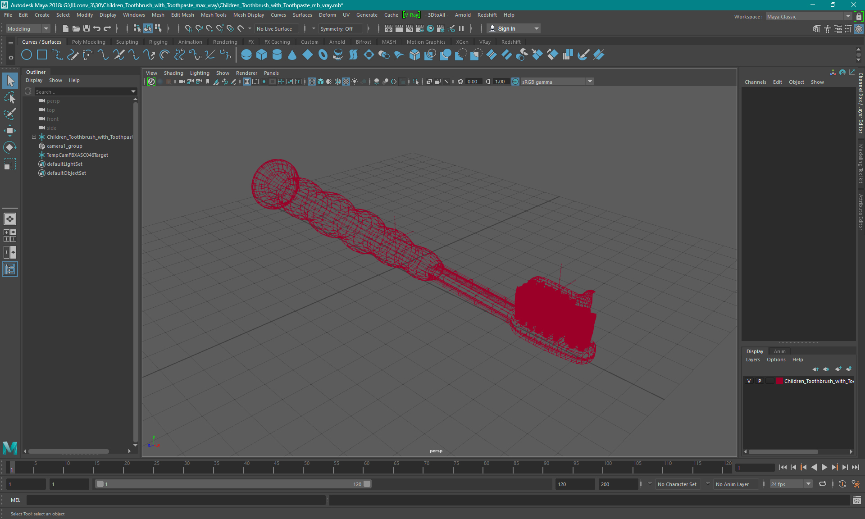Image resolution: width=865 pixels, height=519 pixels.
Task: Click the Redo icon
Action: point(107,28)
